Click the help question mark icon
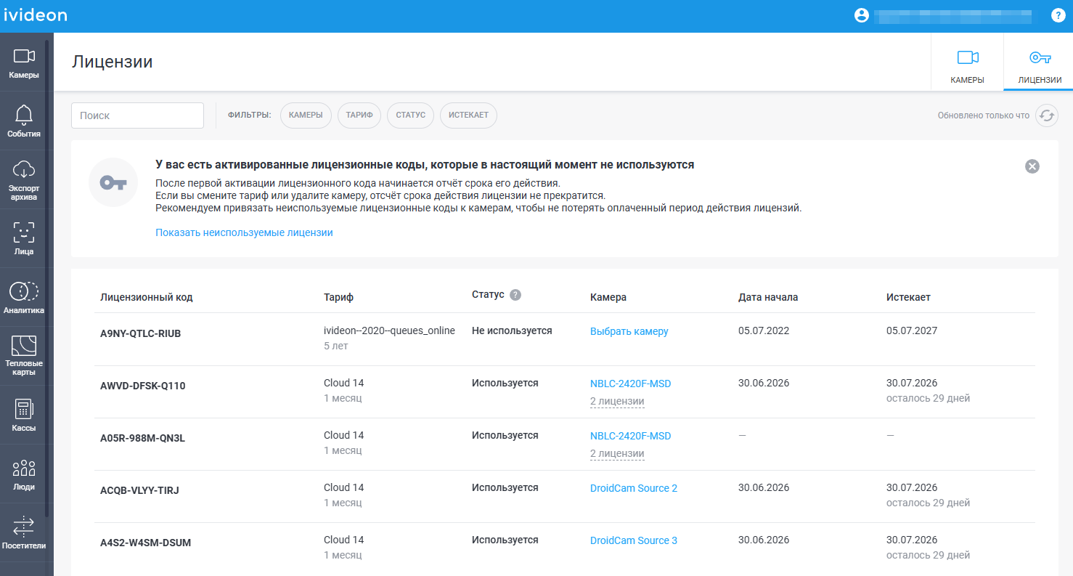1073x576 pixels. tap(1058, 15)
